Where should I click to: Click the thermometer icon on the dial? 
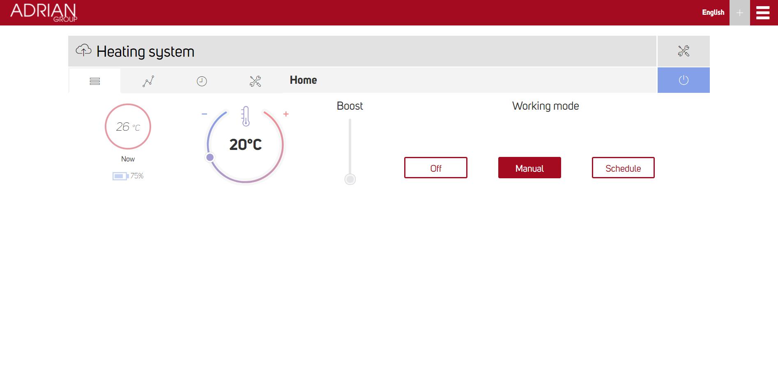[x=246, y=116]
